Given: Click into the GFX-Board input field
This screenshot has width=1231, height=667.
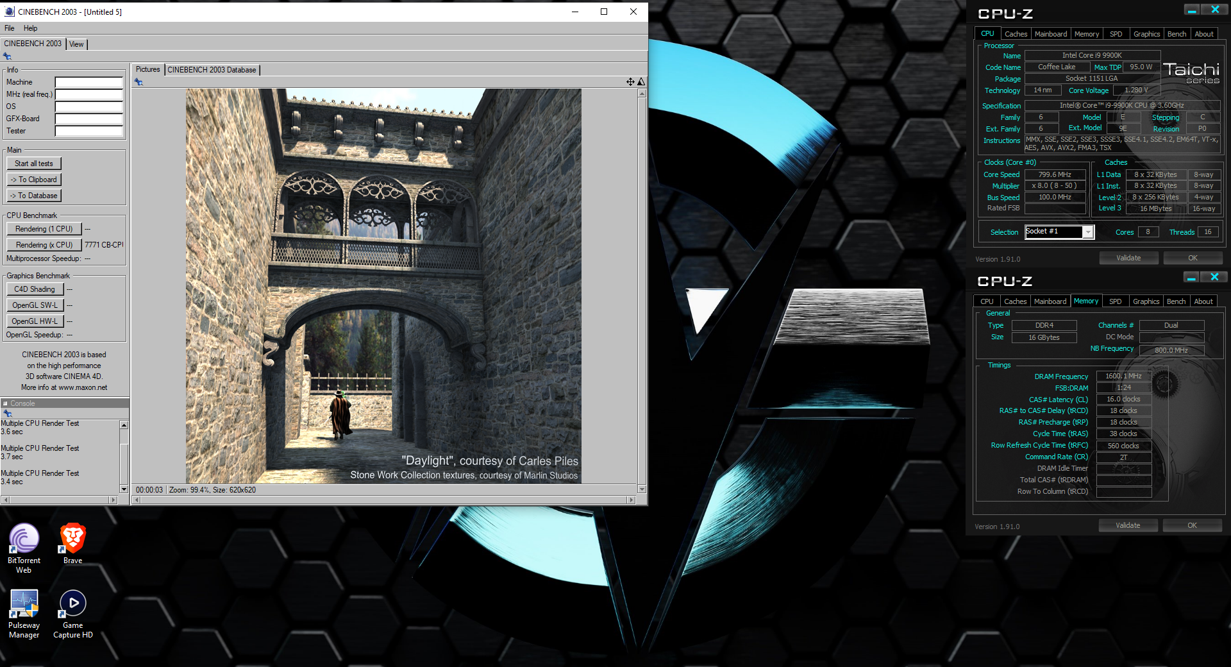Looking at the screenshot, I should (x=88, y=119).
